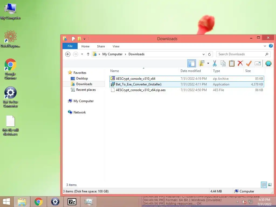Refresh the Downloads folder view
Image resolution: width=276 pixels, height=207 pixels.
click(x=209, y=54)
